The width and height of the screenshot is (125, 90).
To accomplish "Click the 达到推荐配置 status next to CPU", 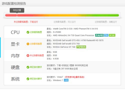I will [x=36, y=32].
